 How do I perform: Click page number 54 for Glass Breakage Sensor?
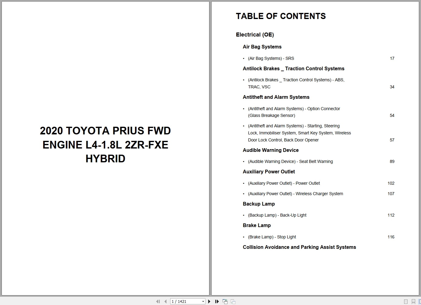point(392,115)
